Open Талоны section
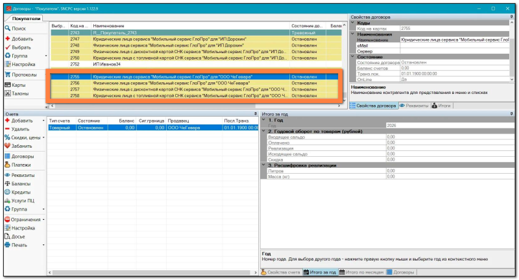Image resolution: width=519 pixels, height=280 pixels. click(17, 93)
